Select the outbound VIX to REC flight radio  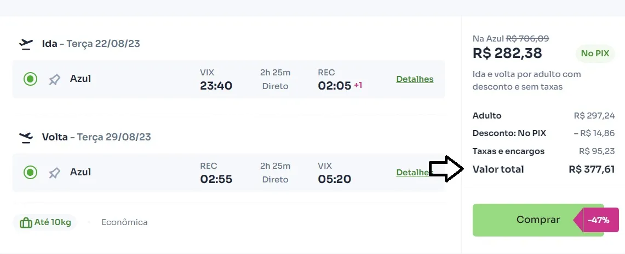[30, 79]
